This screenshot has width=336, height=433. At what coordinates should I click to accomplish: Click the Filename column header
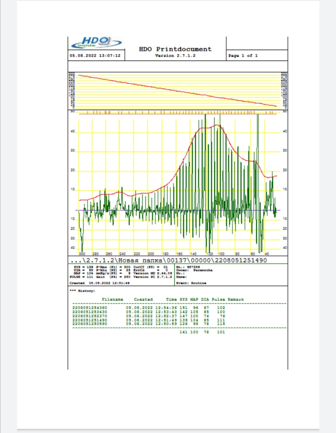[x=113, y=300]
